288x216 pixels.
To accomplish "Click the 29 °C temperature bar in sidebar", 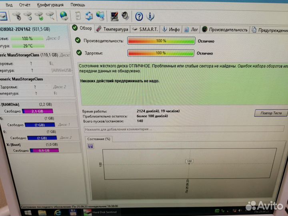I will 28,46.
